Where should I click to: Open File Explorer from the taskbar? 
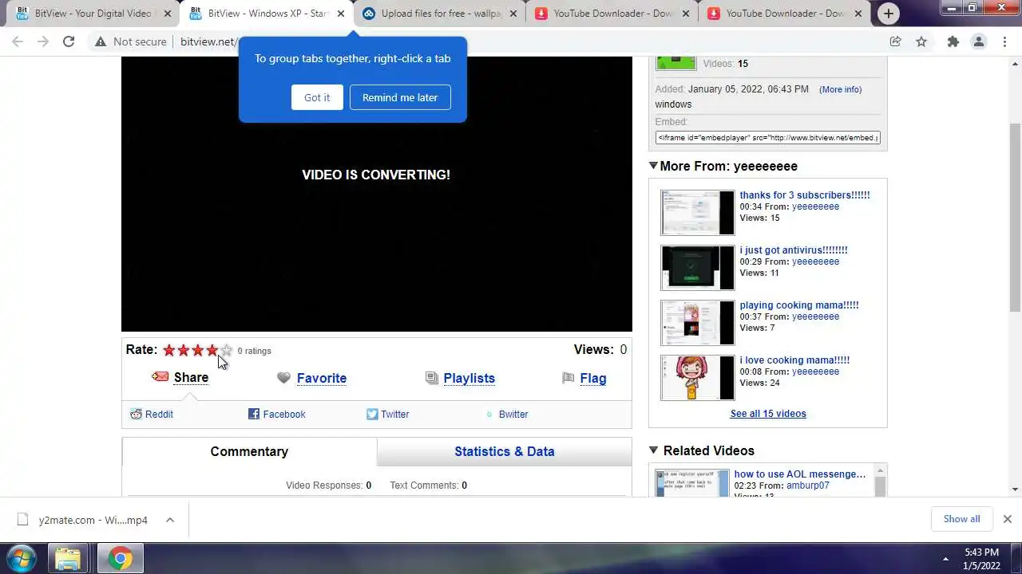pos(69,559)
